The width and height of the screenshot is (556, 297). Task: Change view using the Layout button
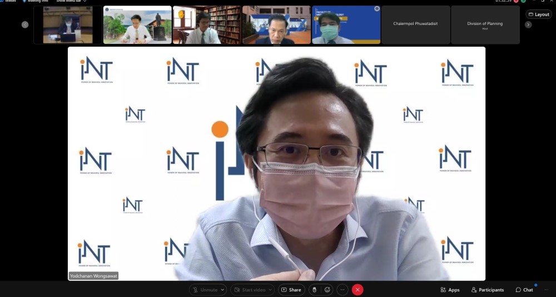point(538,14)
